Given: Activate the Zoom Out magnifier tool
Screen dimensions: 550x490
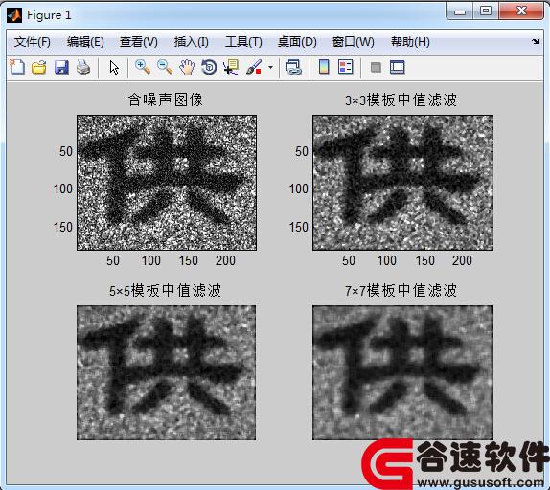Looking at the screenshot, I should [x=165, y=67].
